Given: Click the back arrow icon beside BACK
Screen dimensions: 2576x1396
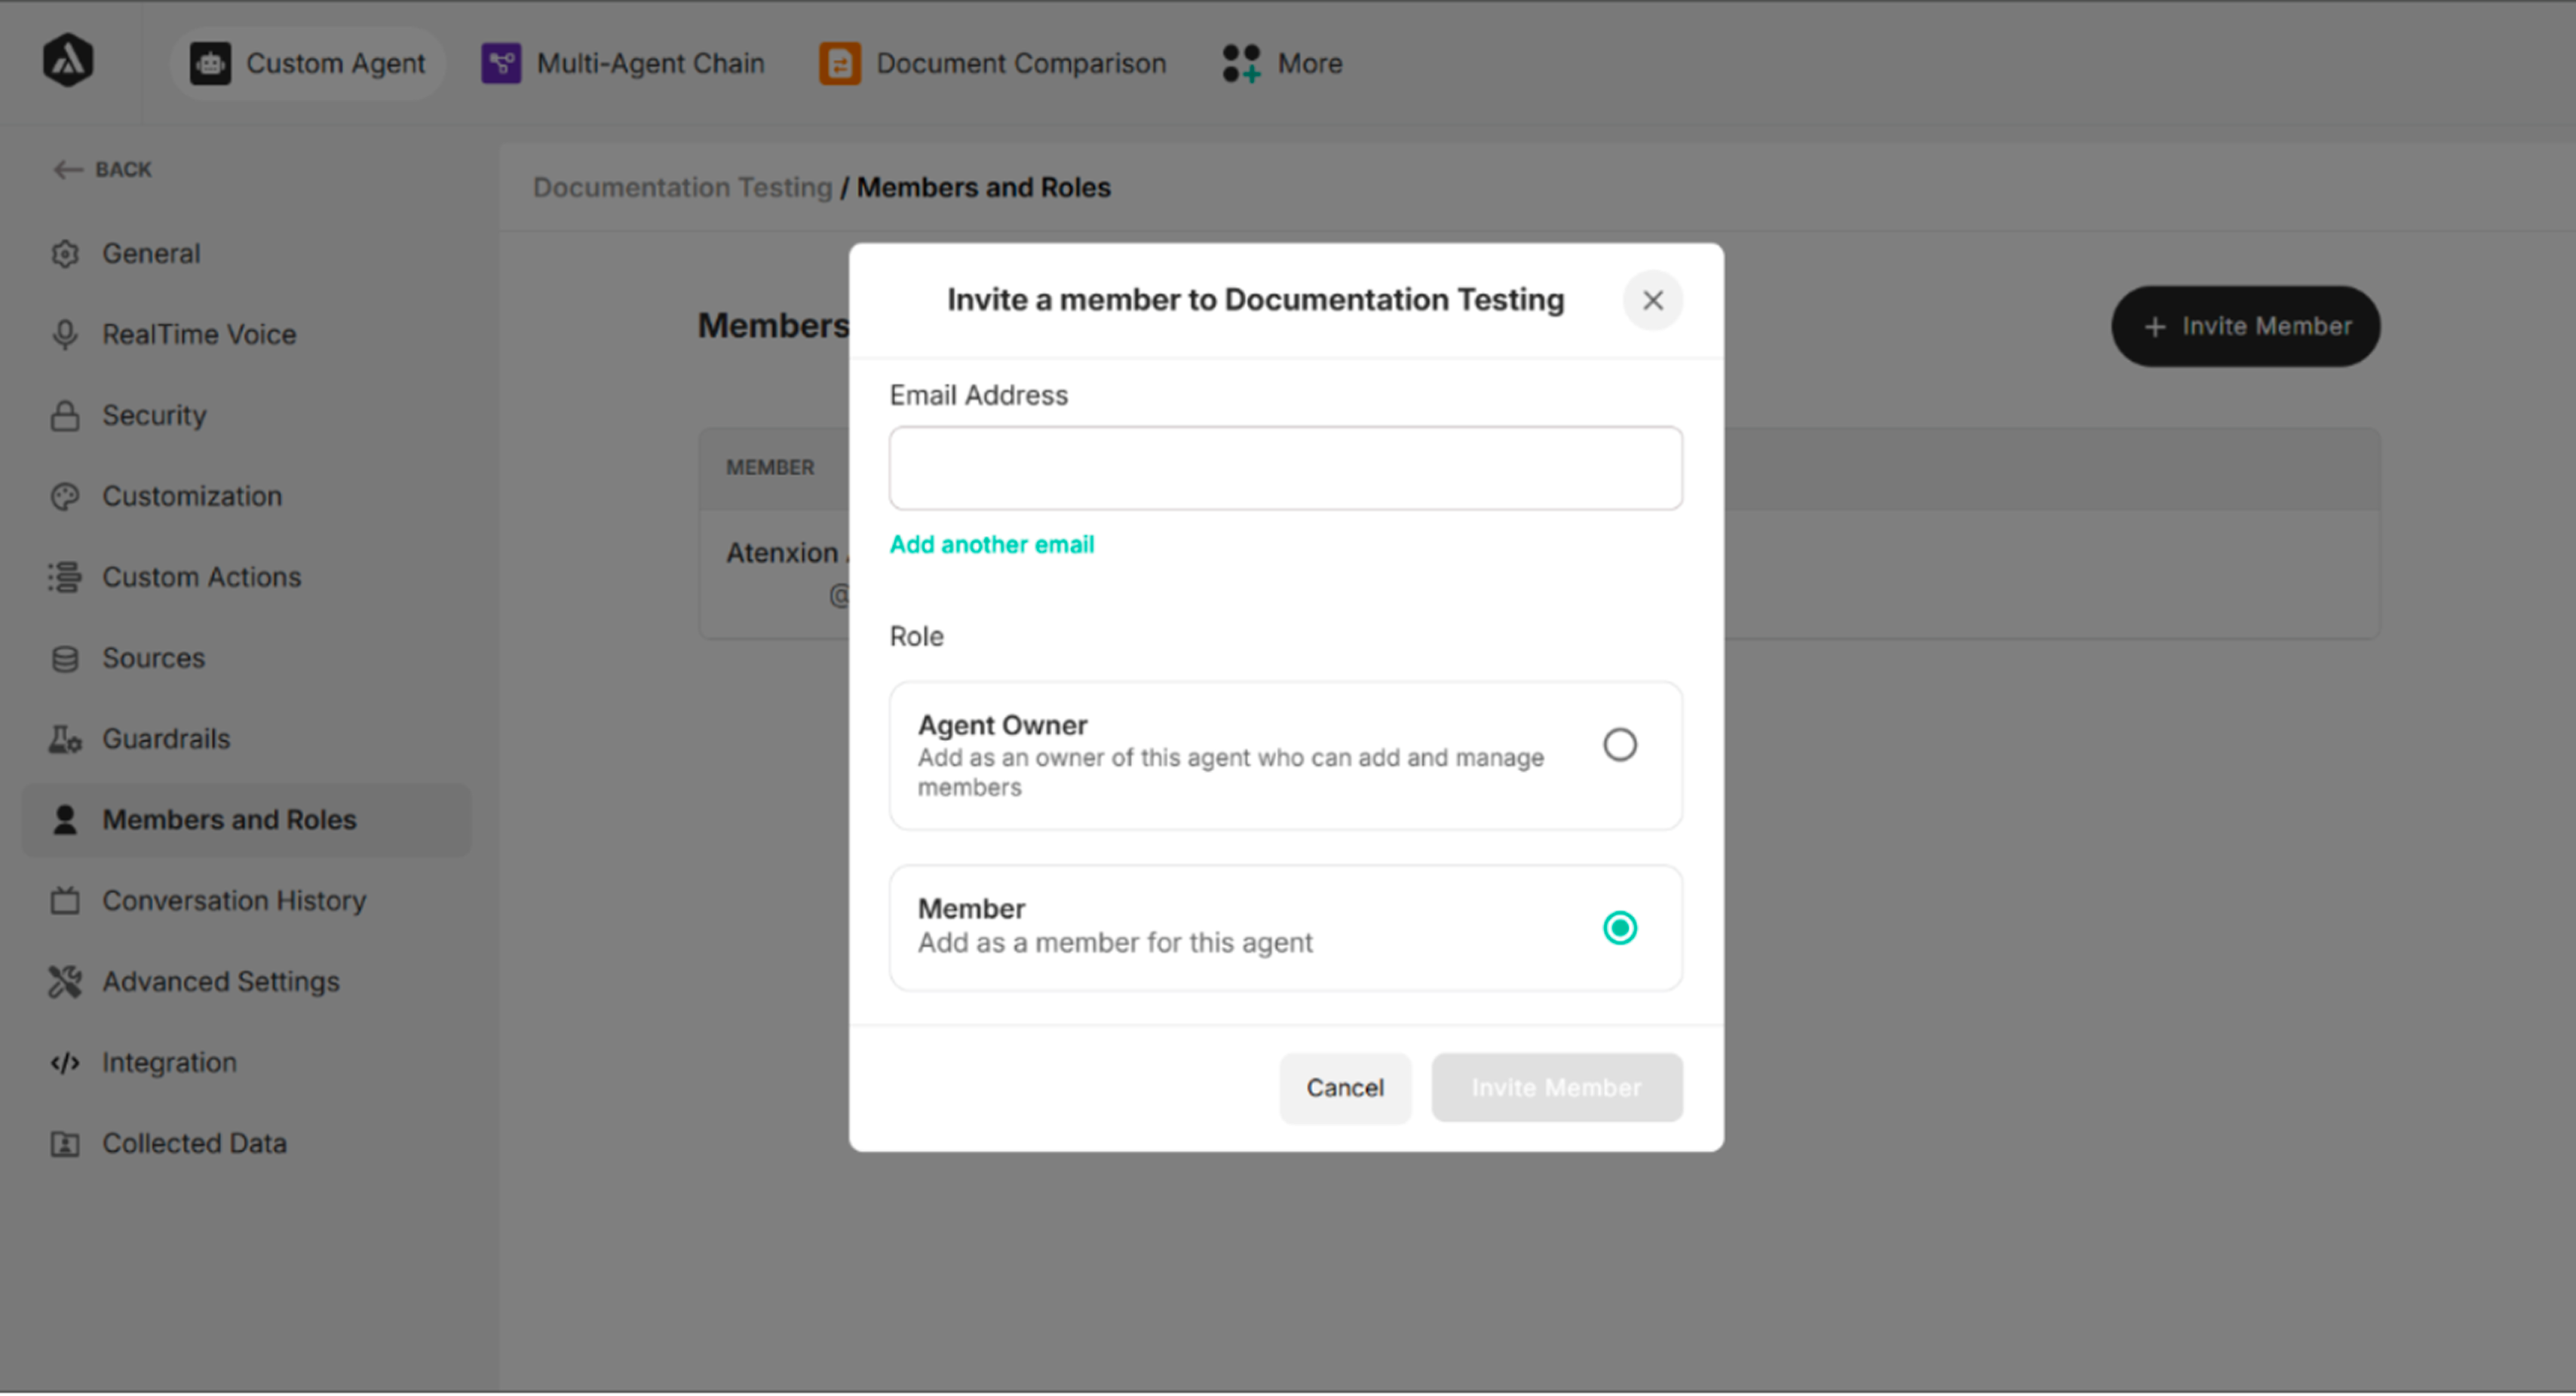Looking at the screenshot, I should click(x=67, y=170).
